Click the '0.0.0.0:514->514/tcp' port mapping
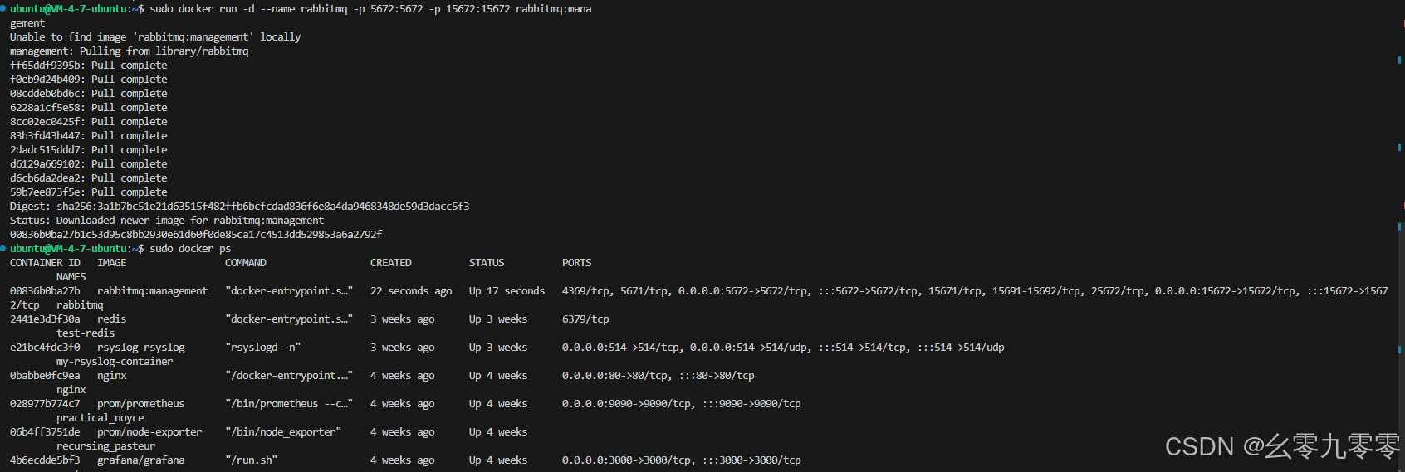Image resolution: width=1405 pixels, height=472 pixels. pyautogui.click(x=621, y=348)
